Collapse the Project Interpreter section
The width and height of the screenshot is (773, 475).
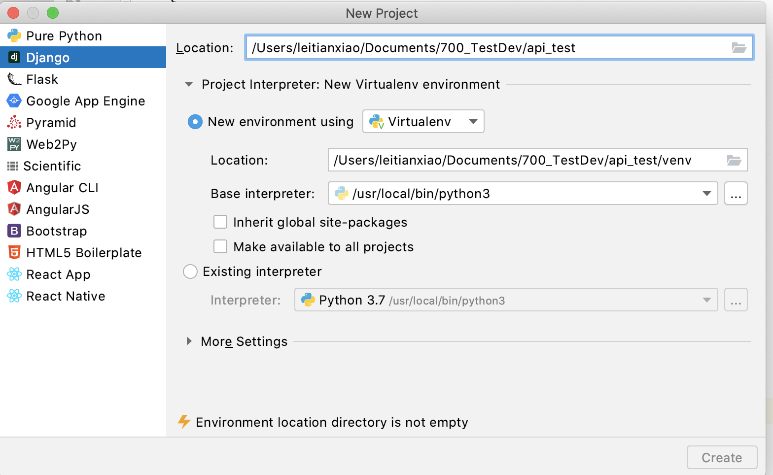pos(189,84)
